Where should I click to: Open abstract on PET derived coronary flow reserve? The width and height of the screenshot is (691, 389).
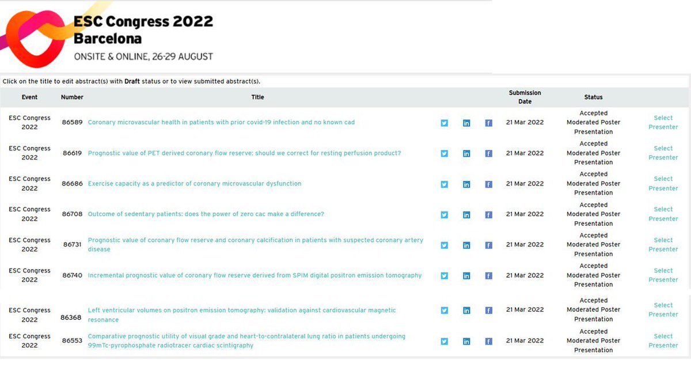[244, 153]
